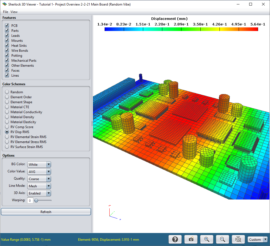Open the Help dialog
Image resolution: width=270 pixels, height=246 pixels.
[175, 239]
